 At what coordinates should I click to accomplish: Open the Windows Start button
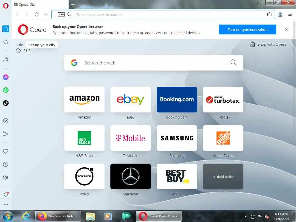point(8,216)
